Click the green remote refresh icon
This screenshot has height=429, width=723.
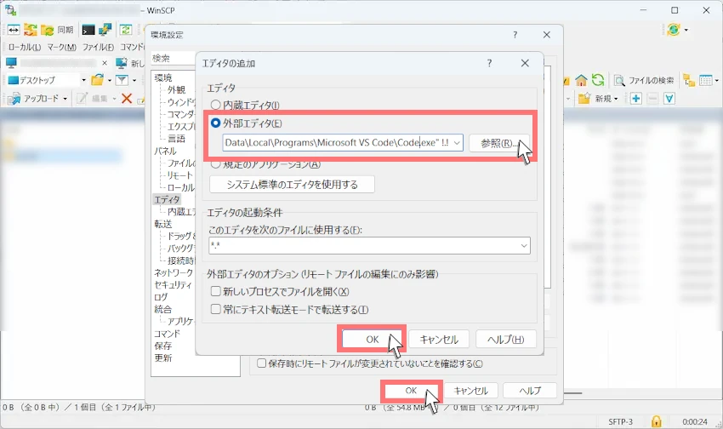(x=598, y=80)
